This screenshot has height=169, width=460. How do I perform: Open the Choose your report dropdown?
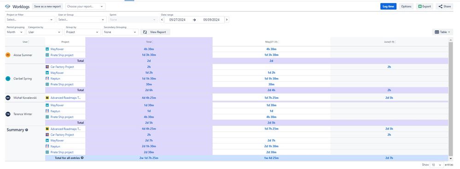pos(85,6)
